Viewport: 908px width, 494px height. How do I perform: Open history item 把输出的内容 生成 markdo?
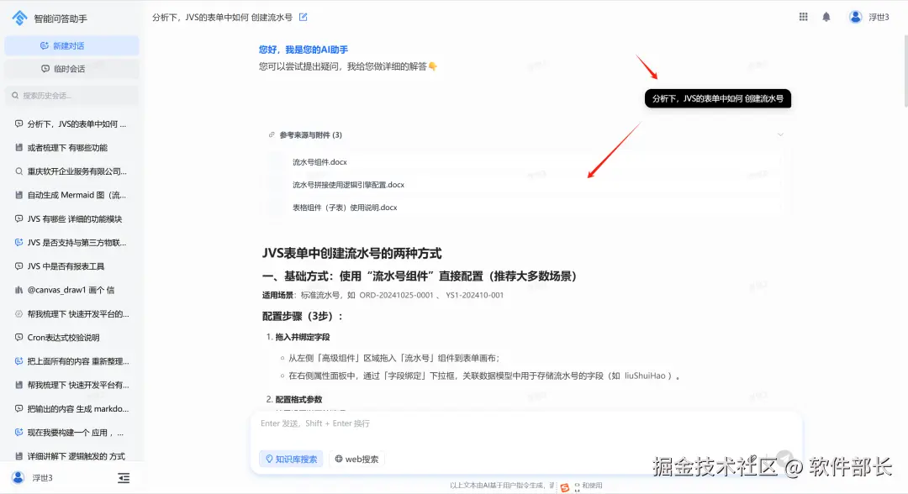pos(78,408)
